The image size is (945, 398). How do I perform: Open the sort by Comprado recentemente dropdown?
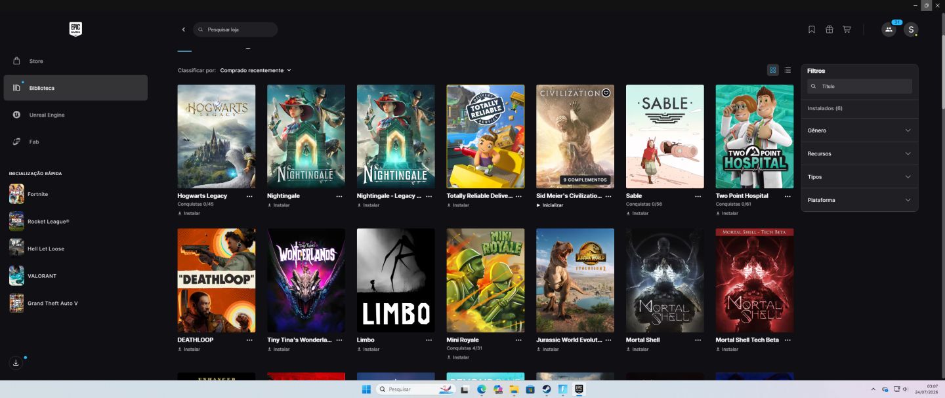pyautogui.click(x=255, y=70)
